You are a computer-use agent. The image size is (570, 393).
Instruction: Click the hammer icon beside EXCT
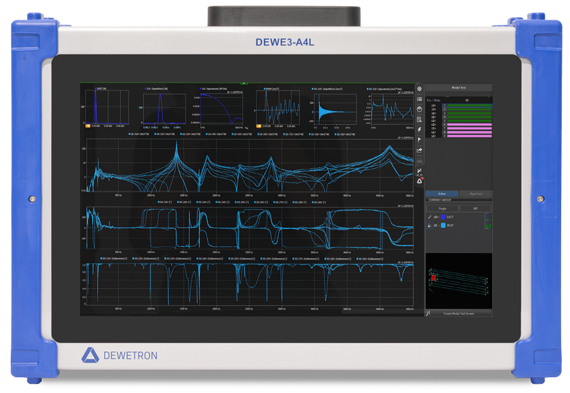[x=429, y=217]
